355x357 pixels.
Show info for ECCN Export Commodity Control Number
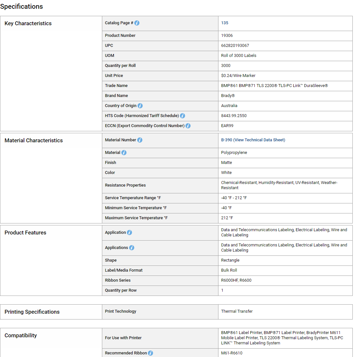point(188,126)
